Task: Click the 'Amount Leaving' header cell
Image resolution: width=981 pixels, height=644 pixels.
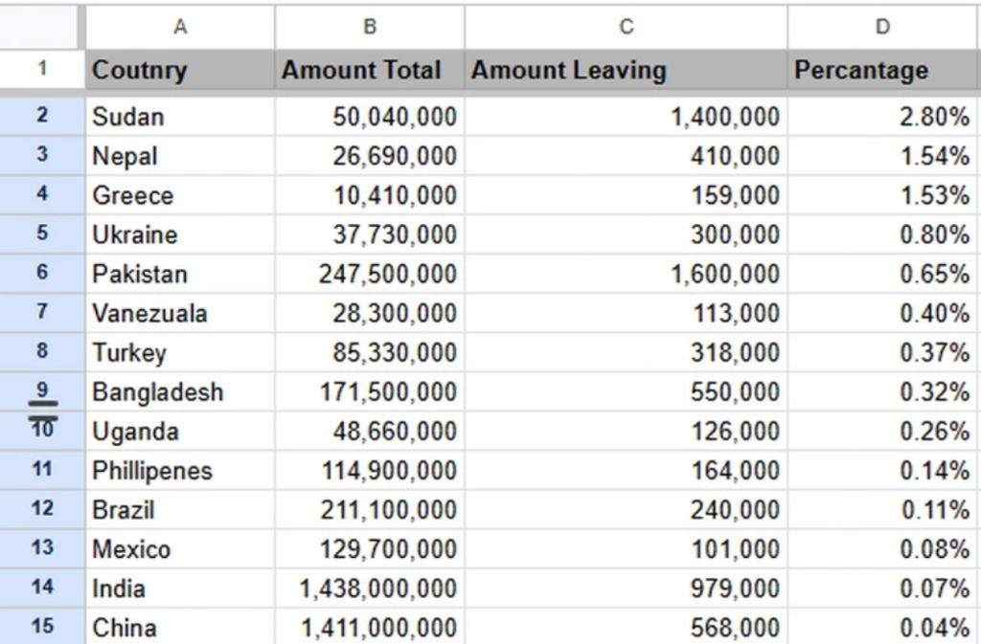Action: click(626, 71)
